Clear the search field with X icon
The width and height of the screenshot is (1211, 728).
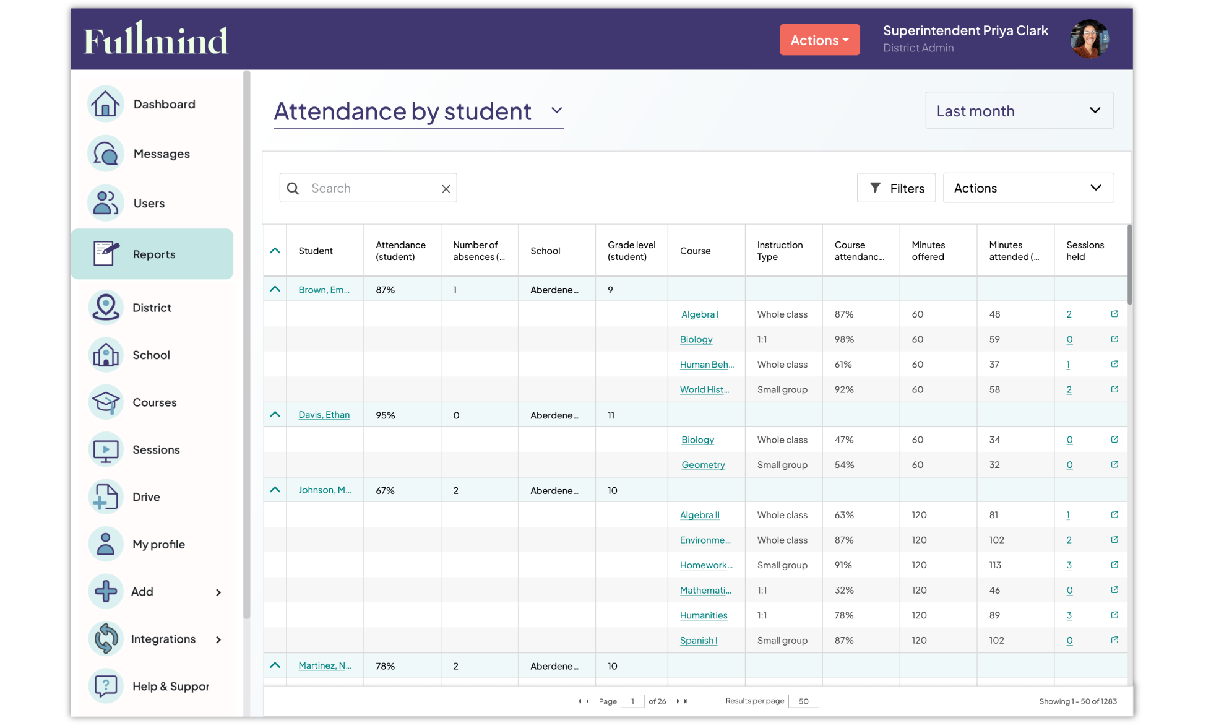click(446, 189)
